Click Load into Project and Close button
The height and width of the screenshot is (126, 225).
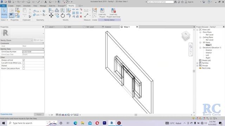tap(113, 13)
